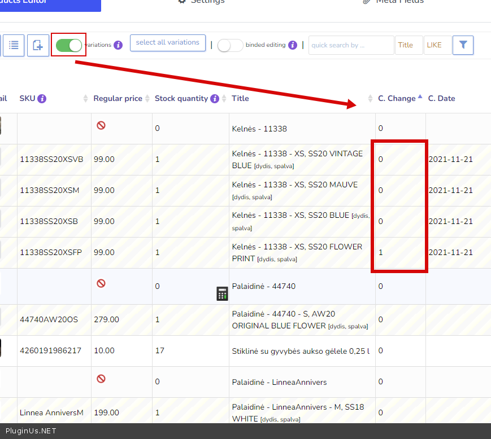Click the 17 stock quantity cell
The height and width of the screenshot is (439, 491).
coord(160,350)
